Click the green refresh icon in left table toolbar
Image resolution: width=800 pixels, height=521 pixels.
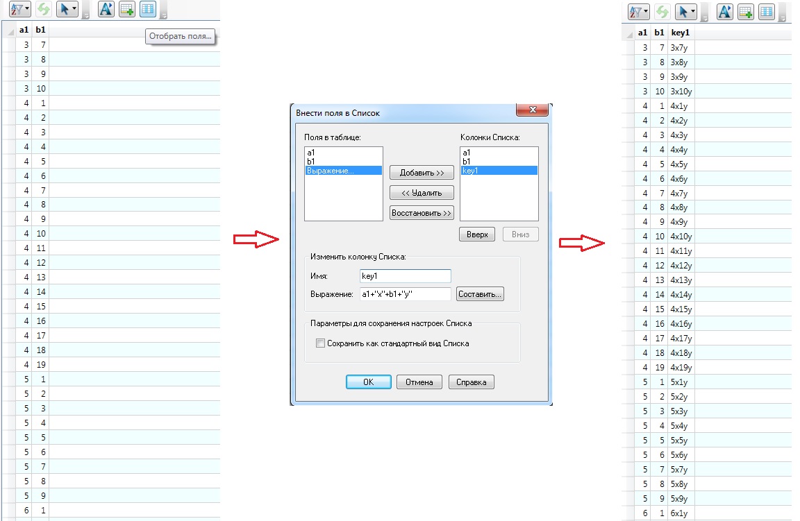tap(44, 9)
